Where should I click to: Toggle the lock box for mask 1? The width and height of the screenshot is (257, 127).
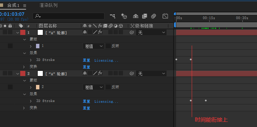(x=10, y=46)
